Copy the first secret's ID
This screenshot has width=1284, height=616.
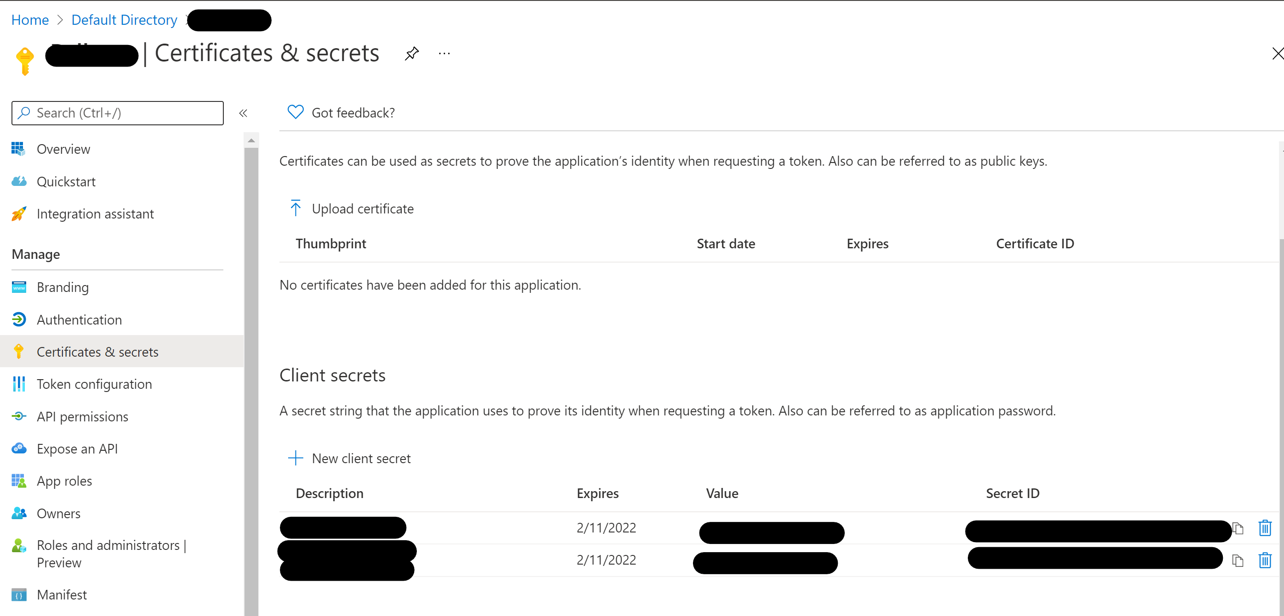1238,528
